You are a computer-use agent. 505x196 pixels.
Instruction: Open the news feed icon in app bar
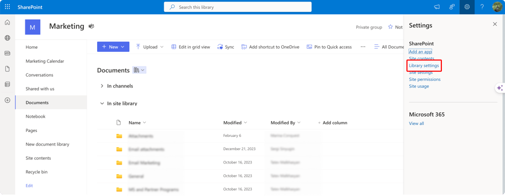tap(7, 53)
